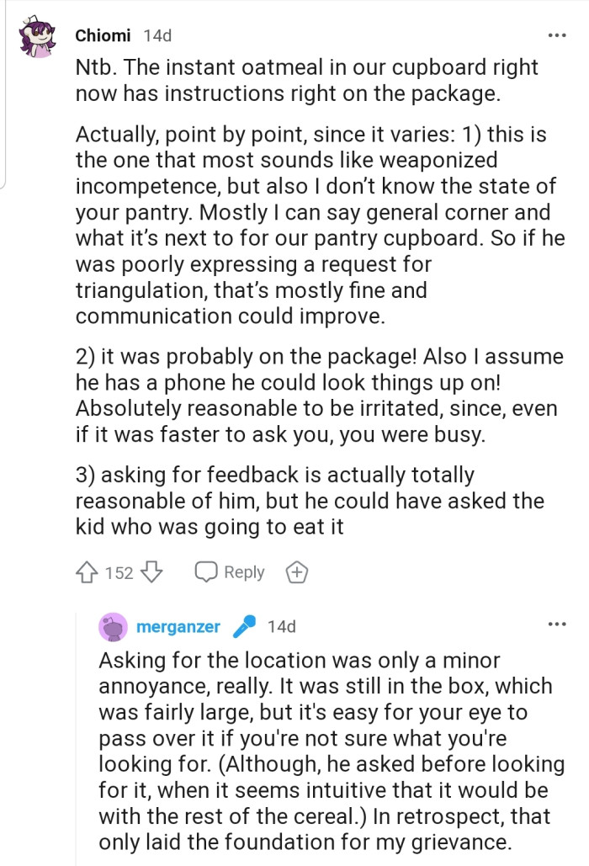Click the blue microphone OP icon
589x866 pixels.
(x=244, y=627)
